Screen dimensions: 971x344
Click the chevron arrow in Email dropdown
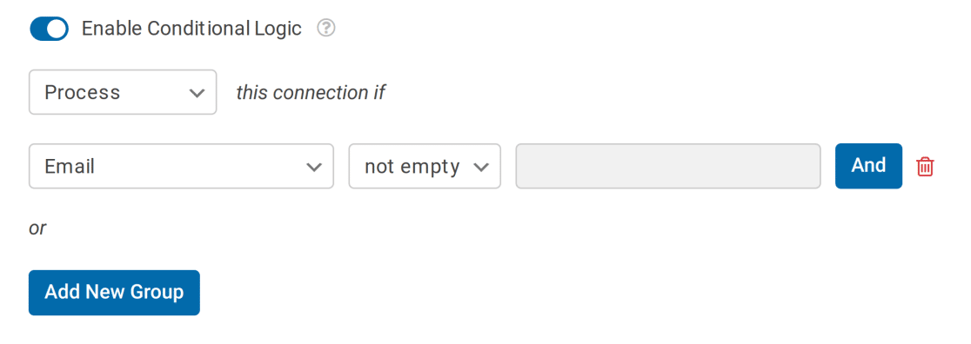pyautogui.click(x=314, y=167)
